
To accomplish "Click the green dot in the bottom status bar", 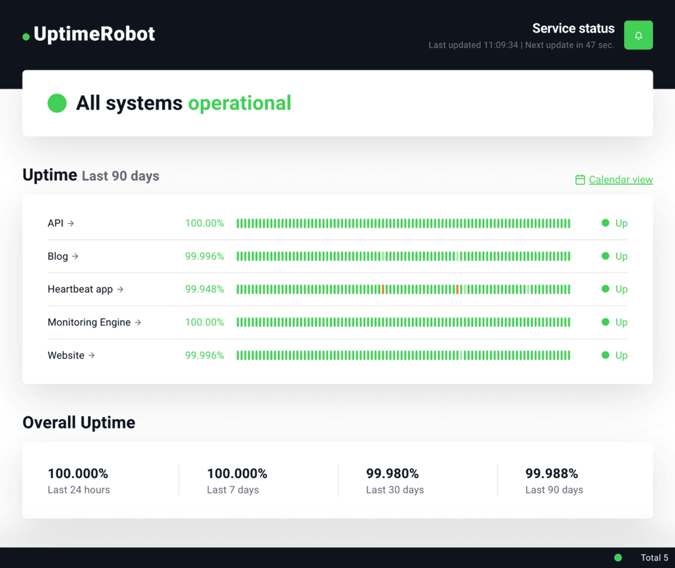I will pyautogui.click(x=617, y=557).
